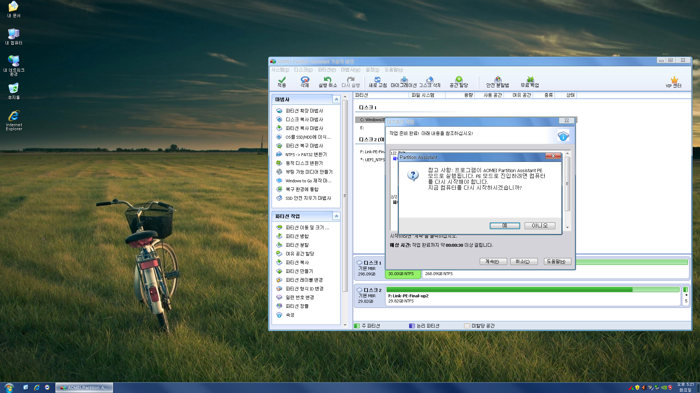Open the 설정(S) menu
Screen dimensions: 700x393
(372, 70)
